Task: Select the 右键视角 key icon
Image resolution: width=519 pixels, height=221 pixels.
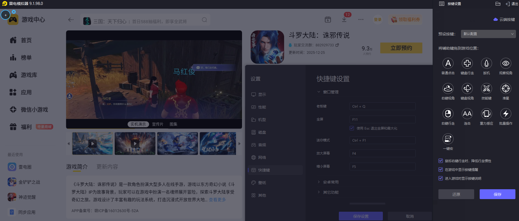Action: pyautogui.click(x=448, y=88)
